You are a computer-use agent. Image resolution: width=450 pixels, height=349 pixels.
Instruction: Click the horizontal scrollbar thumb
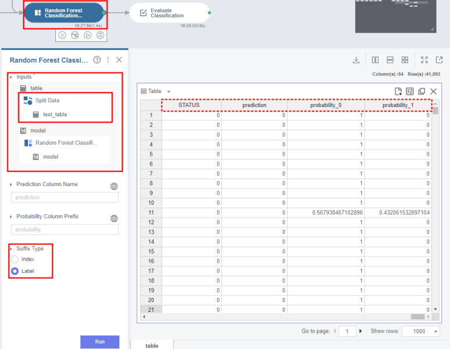coord(417,316)
